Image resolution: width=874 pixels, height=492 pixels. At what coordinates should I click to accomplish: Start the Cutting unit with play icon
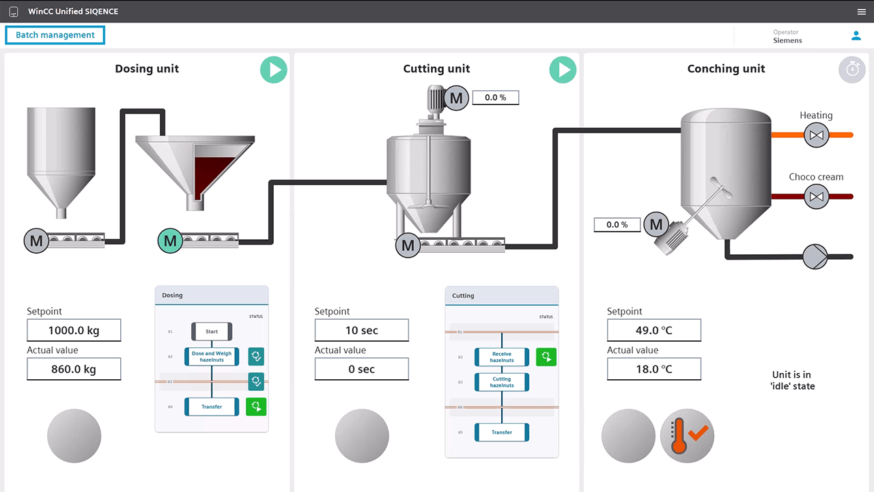[563, 70]
